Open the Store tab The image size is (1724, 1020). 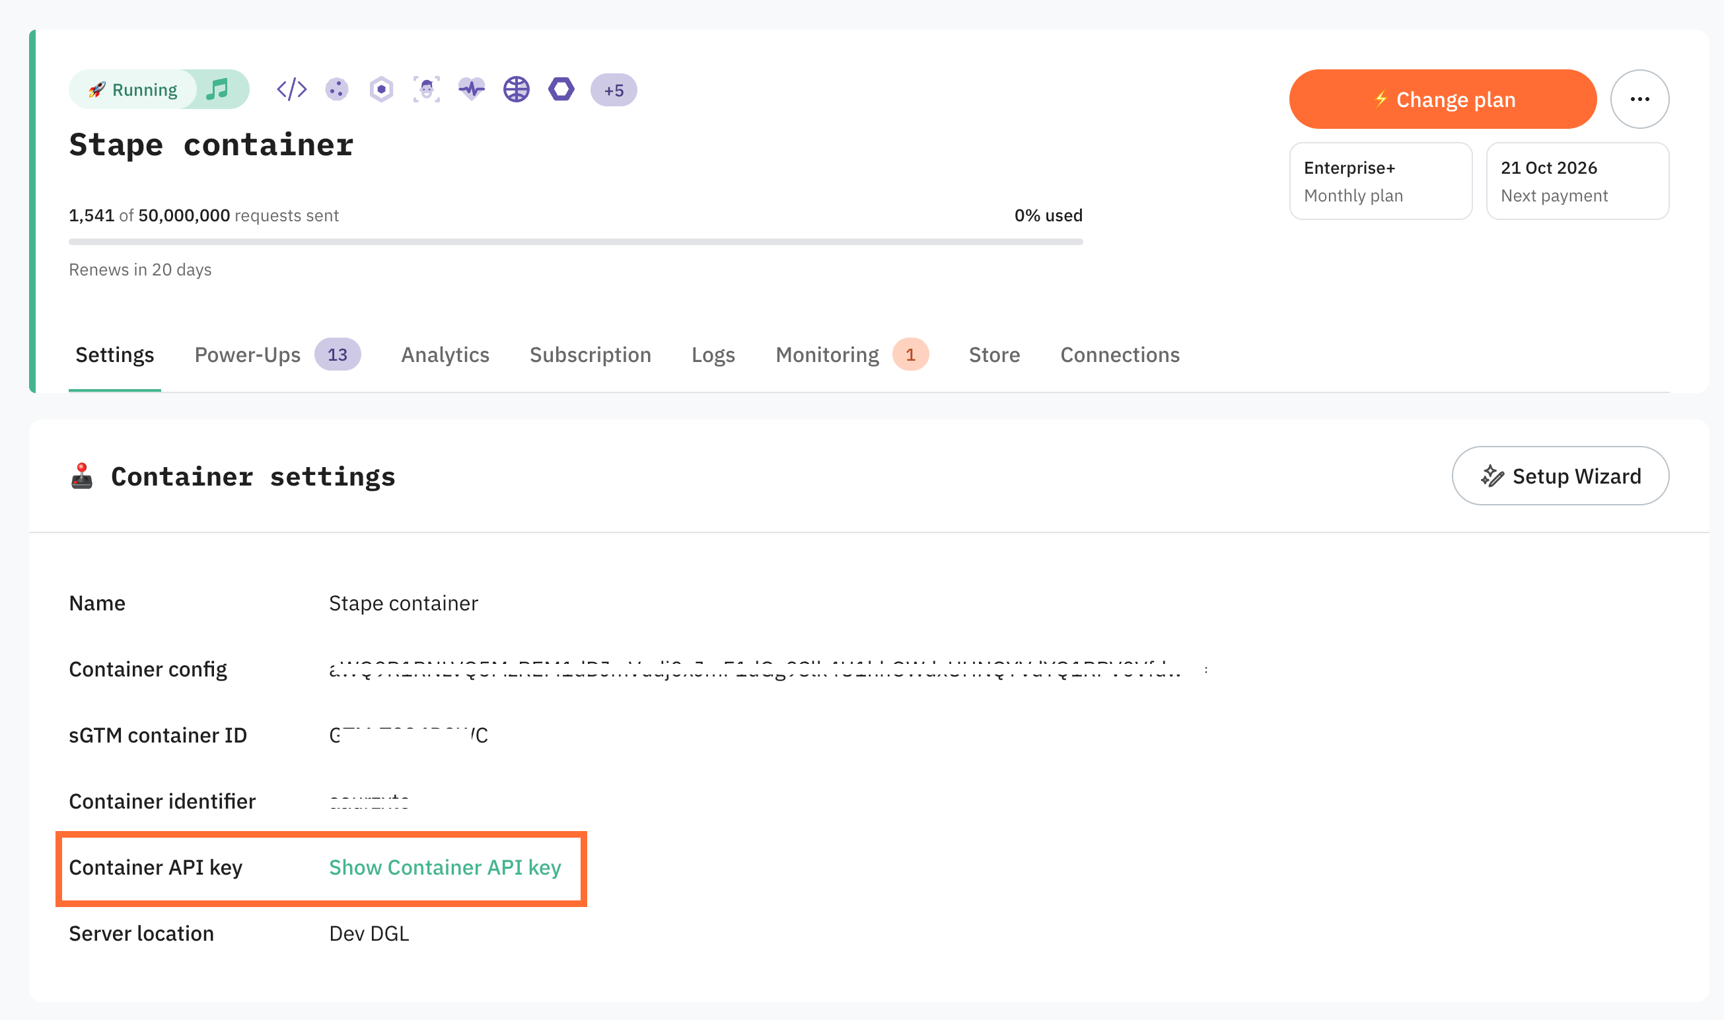click(994, 355)
